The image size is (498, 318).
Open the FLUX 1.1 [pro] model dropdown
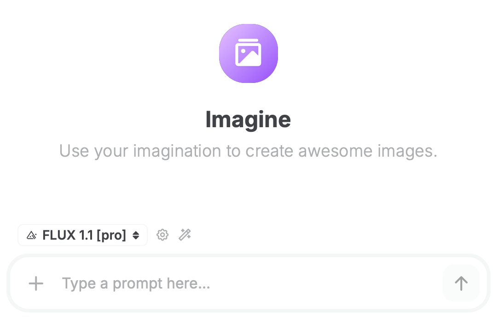(83, 236)
